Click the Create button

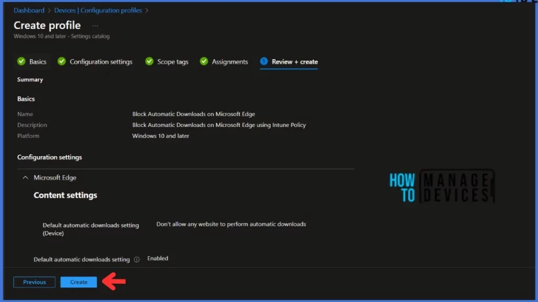pyautogui.click(x=79, y=282)
